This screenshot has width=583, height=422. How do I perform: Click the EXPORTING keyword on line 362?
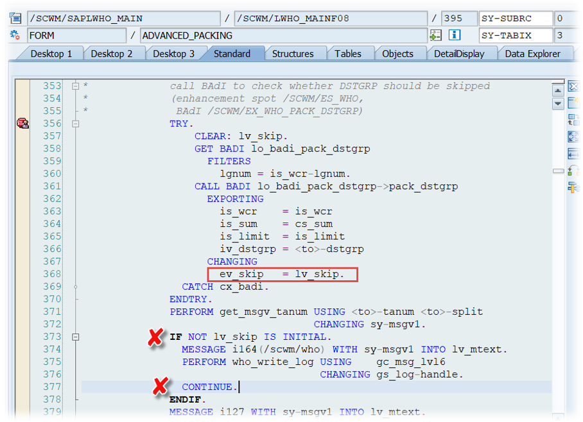coord(235,199)
